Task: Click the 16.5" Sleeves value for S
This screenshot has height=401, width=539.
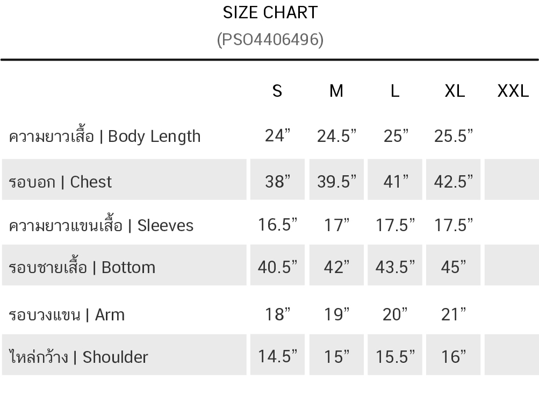Action: [x=277, y=225]
